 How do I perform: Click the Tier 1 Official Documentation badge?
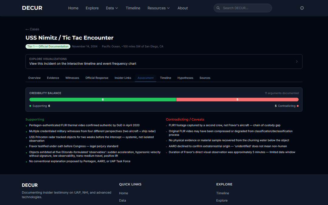48,46
